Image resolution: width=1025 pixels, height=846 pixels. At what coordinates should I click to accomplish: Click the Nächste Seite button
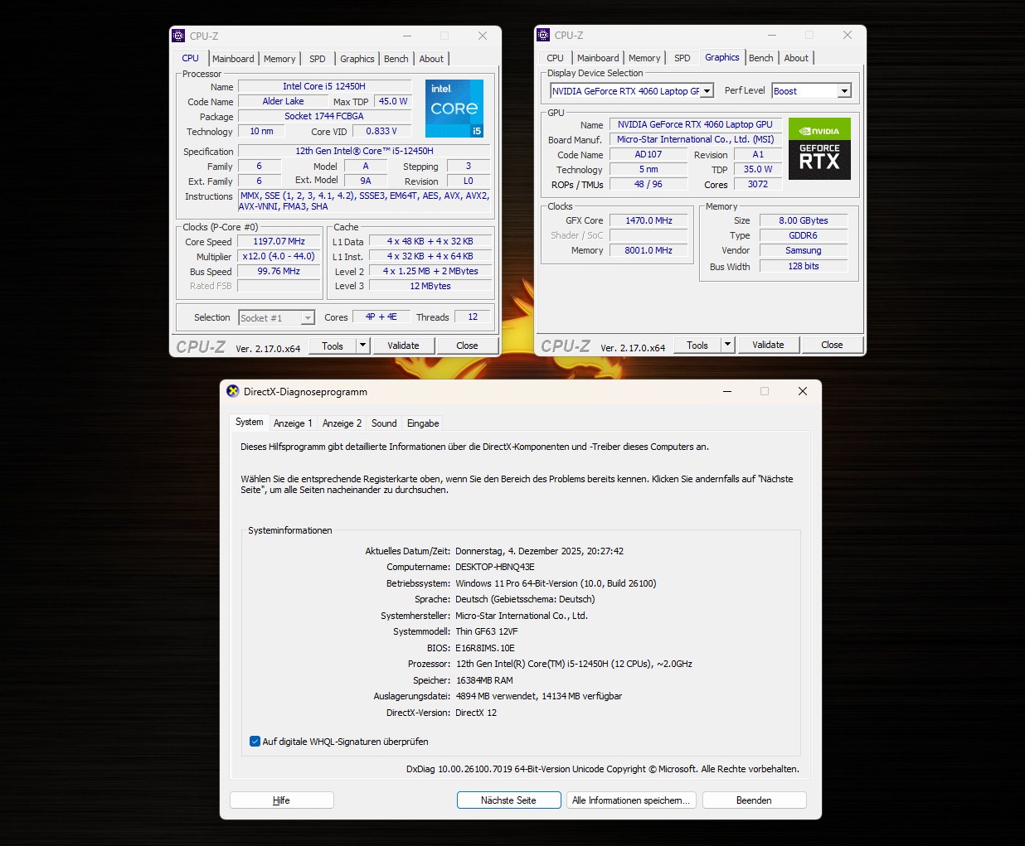click(x=508, y=800)
